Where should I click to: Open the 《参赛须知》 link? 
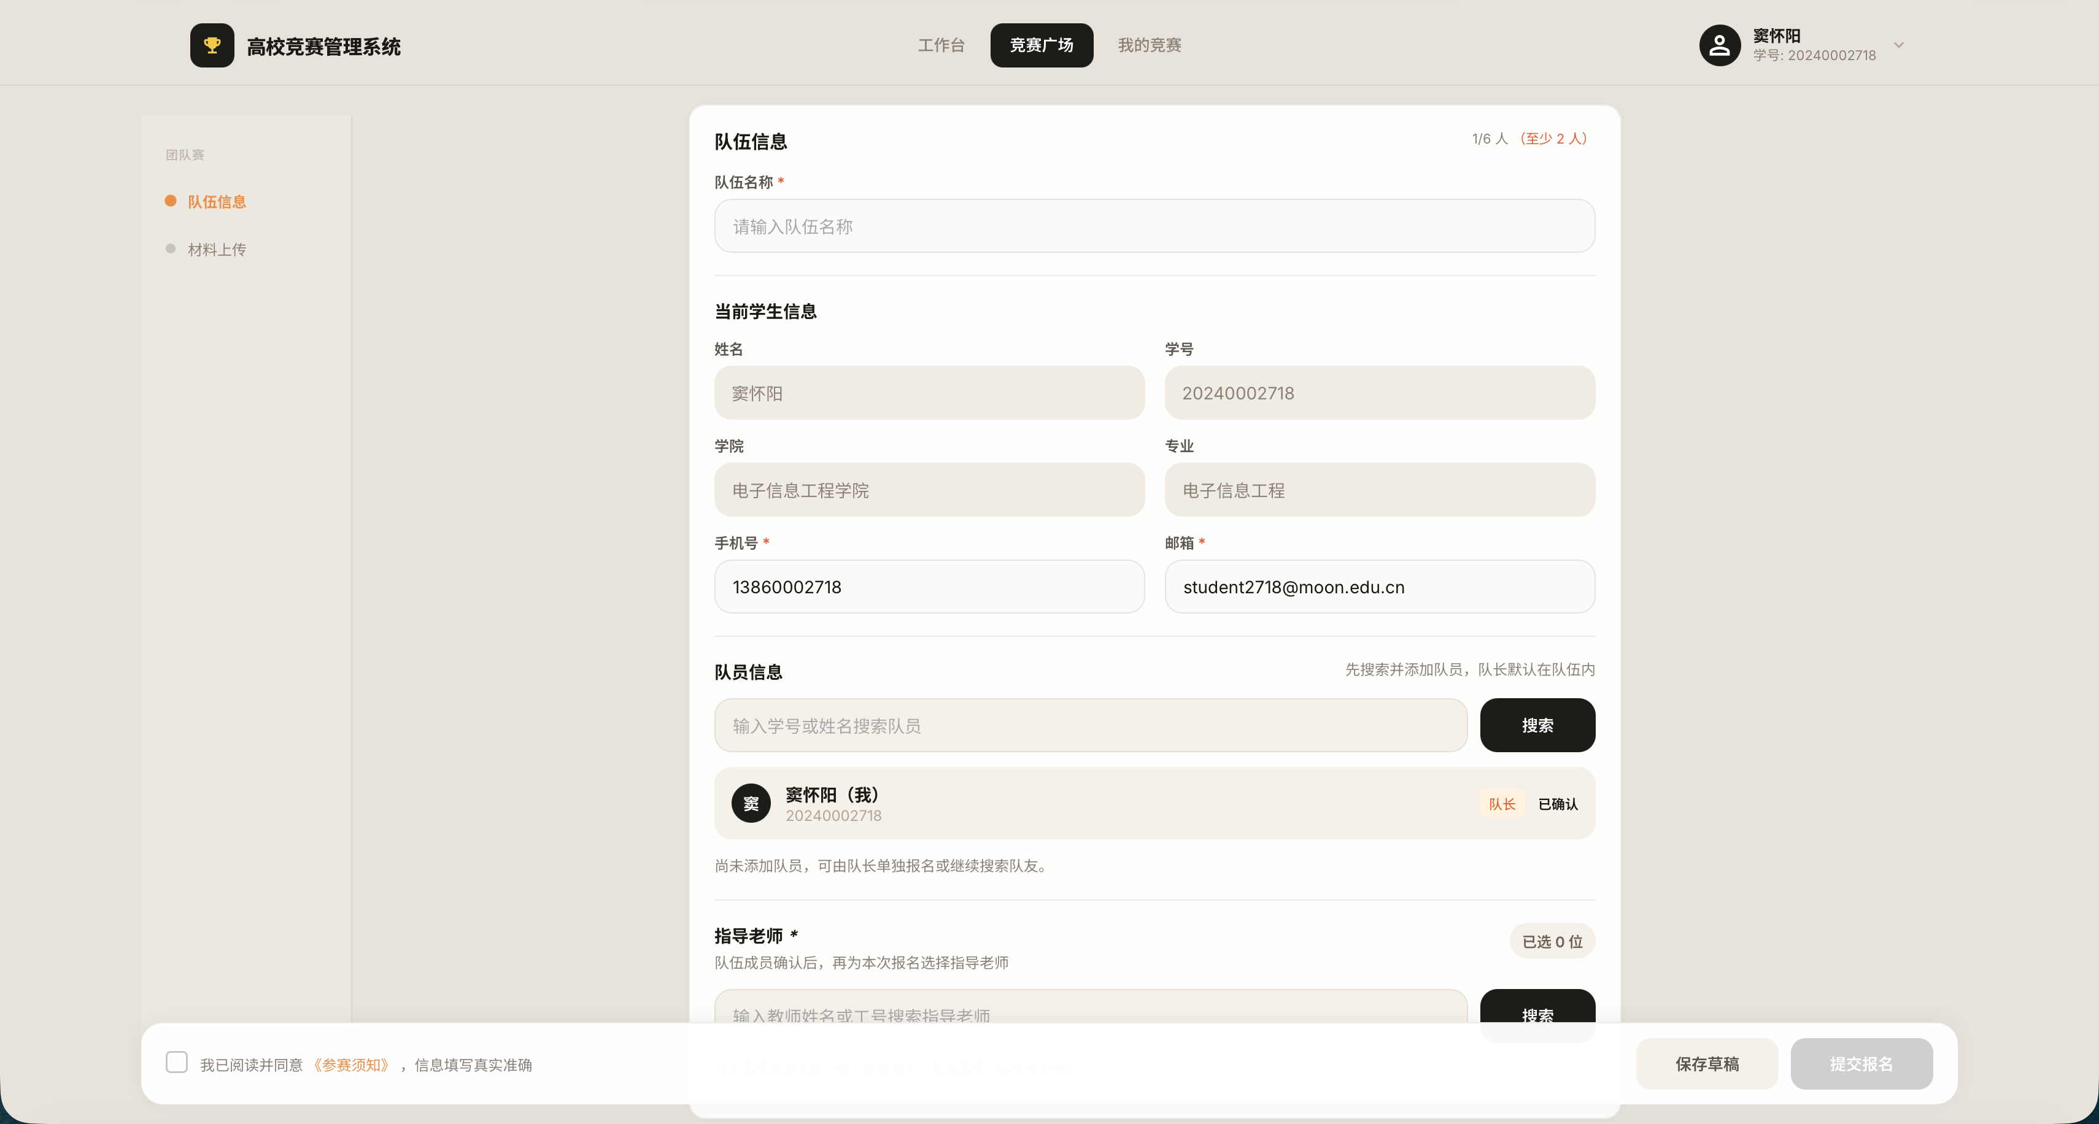(351, 1065)
